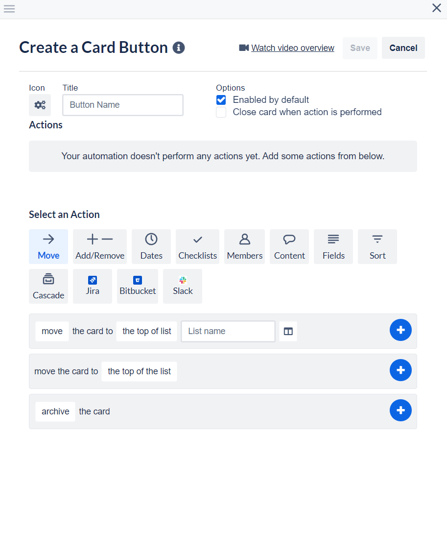Click the gear icon picker button
Viewport: 447px width, 556px height.
point(40,105)
